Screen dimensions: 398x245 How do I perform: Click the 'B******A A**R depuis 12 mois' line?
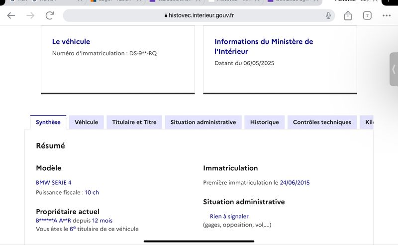[74, 221]
